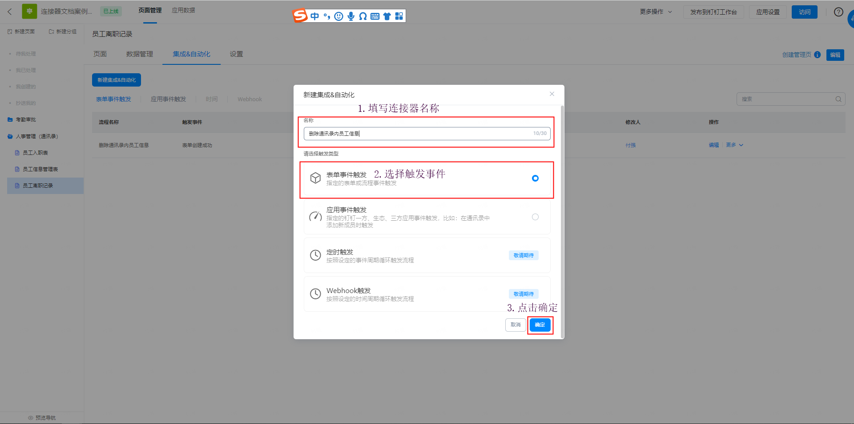Screen dimensions: 854x424
Task: Collapse the 人事管理（通讯录）folder
Action: point(33,136)
